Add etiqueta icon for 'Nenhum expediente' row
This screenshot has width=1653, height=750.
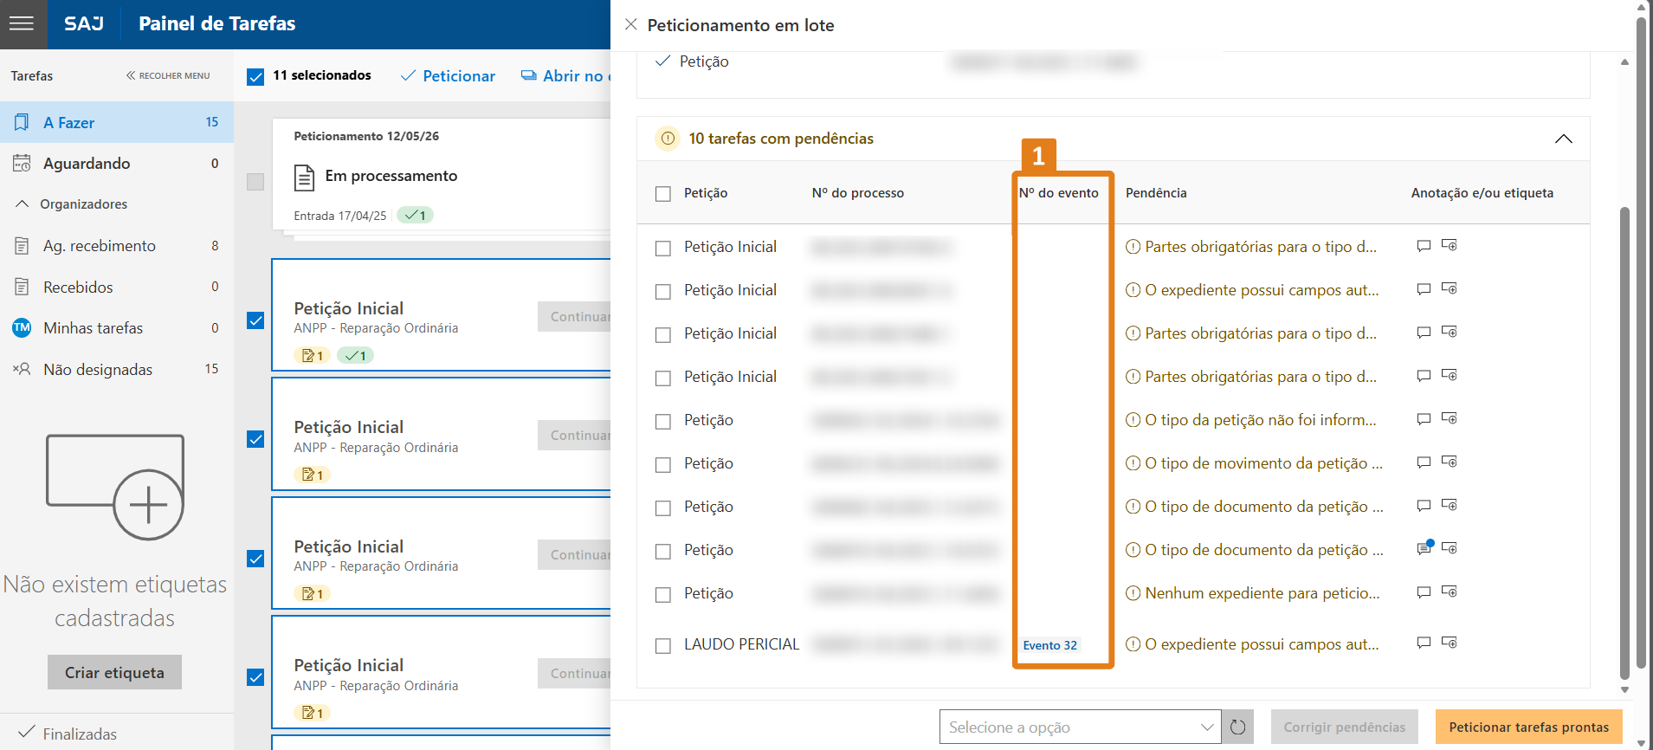pos(1450,592)
